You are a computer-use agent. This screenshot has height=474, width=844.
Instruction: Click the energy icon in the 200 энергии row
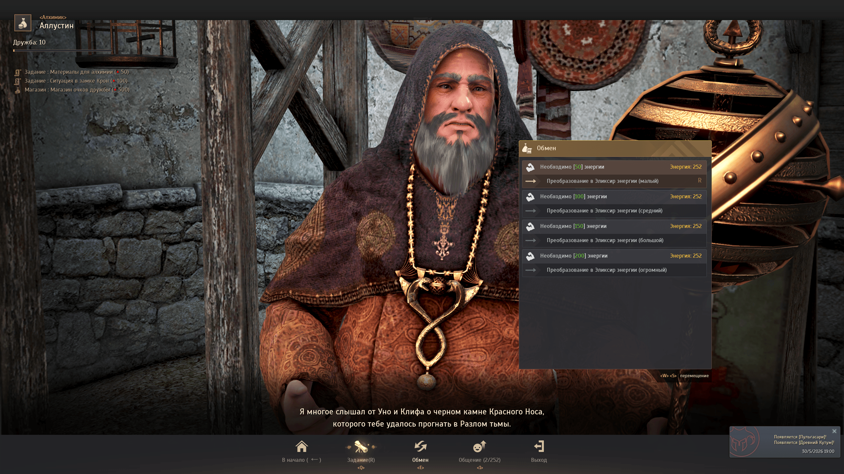coord(530,256)
